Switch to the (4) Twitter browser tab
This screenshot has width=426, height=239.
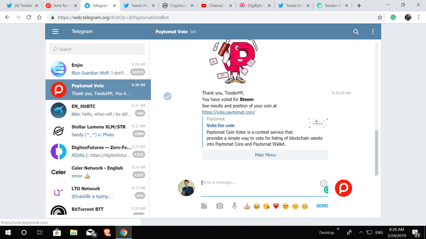23,6
